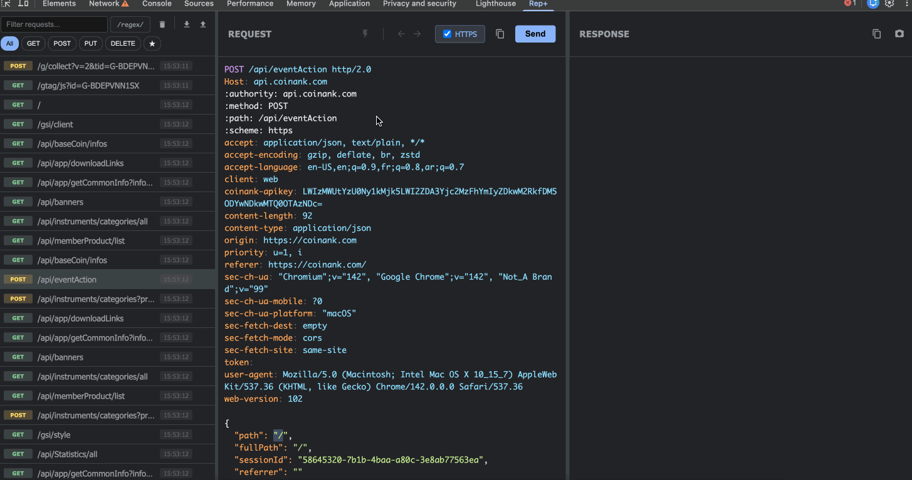Take a screenshot with the camera icon
The width and height of the screenshot is (912, 480).
click(x=899, y=34)
